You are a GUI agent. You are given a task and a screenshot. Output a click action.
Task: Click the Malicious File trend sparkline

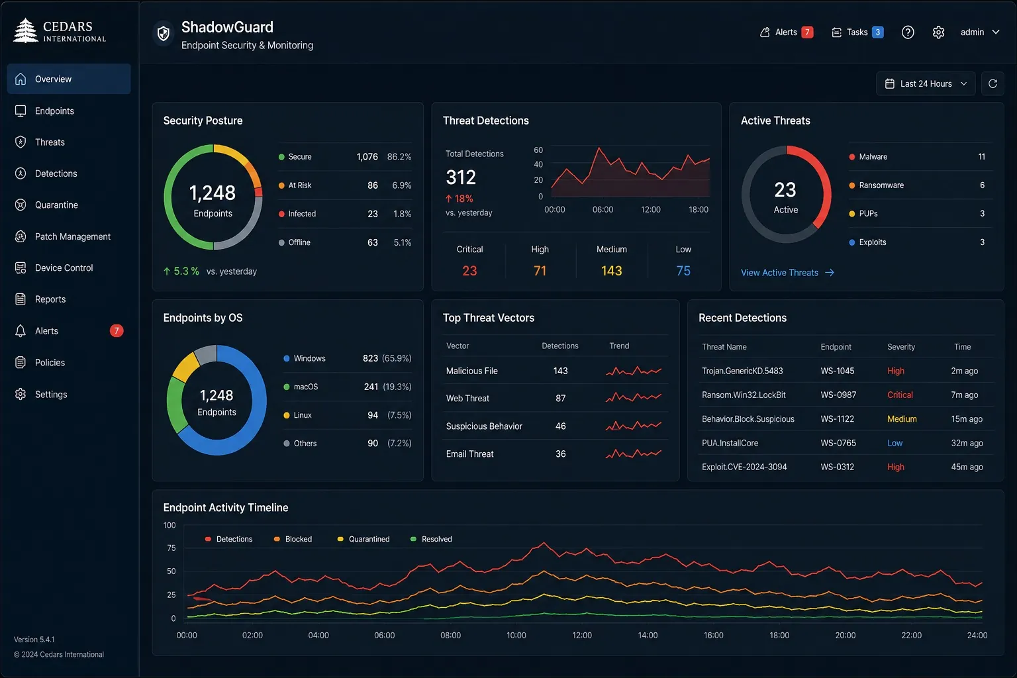coord(634,371)
